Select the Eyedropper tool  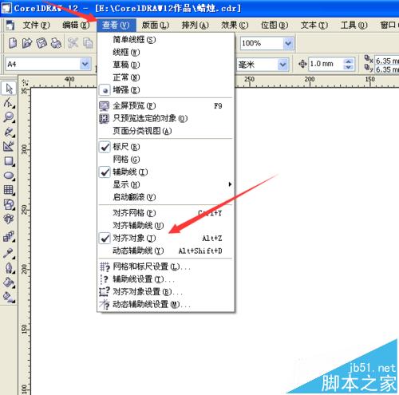click(x=9, y=253)
